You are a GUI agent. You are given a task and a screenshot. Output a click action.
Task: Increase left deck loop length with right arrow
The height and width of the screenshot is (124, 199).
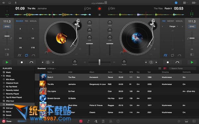[x=53, y=62]
